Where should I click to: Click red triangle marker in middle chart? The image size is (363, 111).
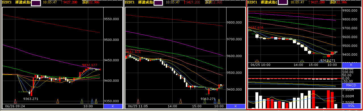(x=138, y=101)
